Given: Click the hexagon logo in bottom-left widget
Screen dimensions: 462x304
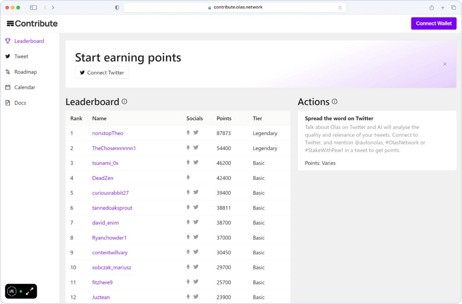Looking at the screenshot, I should tap(12, 291).
